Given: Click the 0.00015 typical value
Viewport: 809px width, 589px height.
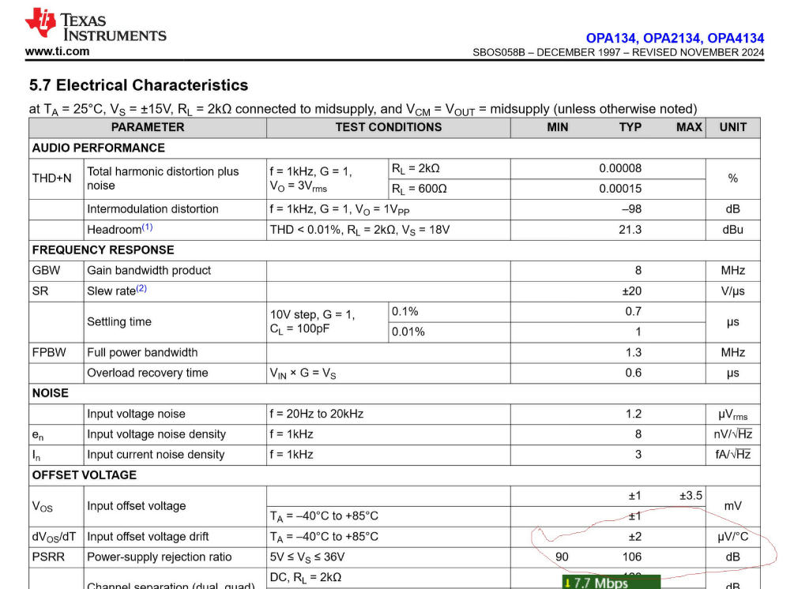Looking at the screenshot, I should [620, 189].
